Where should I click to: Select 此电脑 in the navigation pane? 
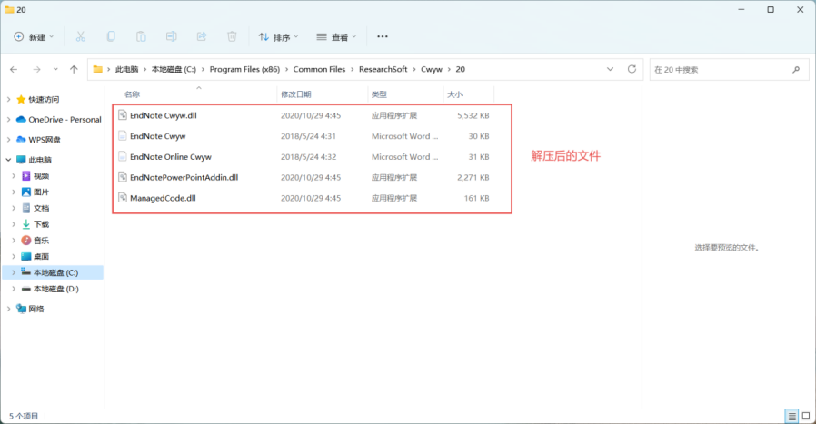tap(40, 160)
